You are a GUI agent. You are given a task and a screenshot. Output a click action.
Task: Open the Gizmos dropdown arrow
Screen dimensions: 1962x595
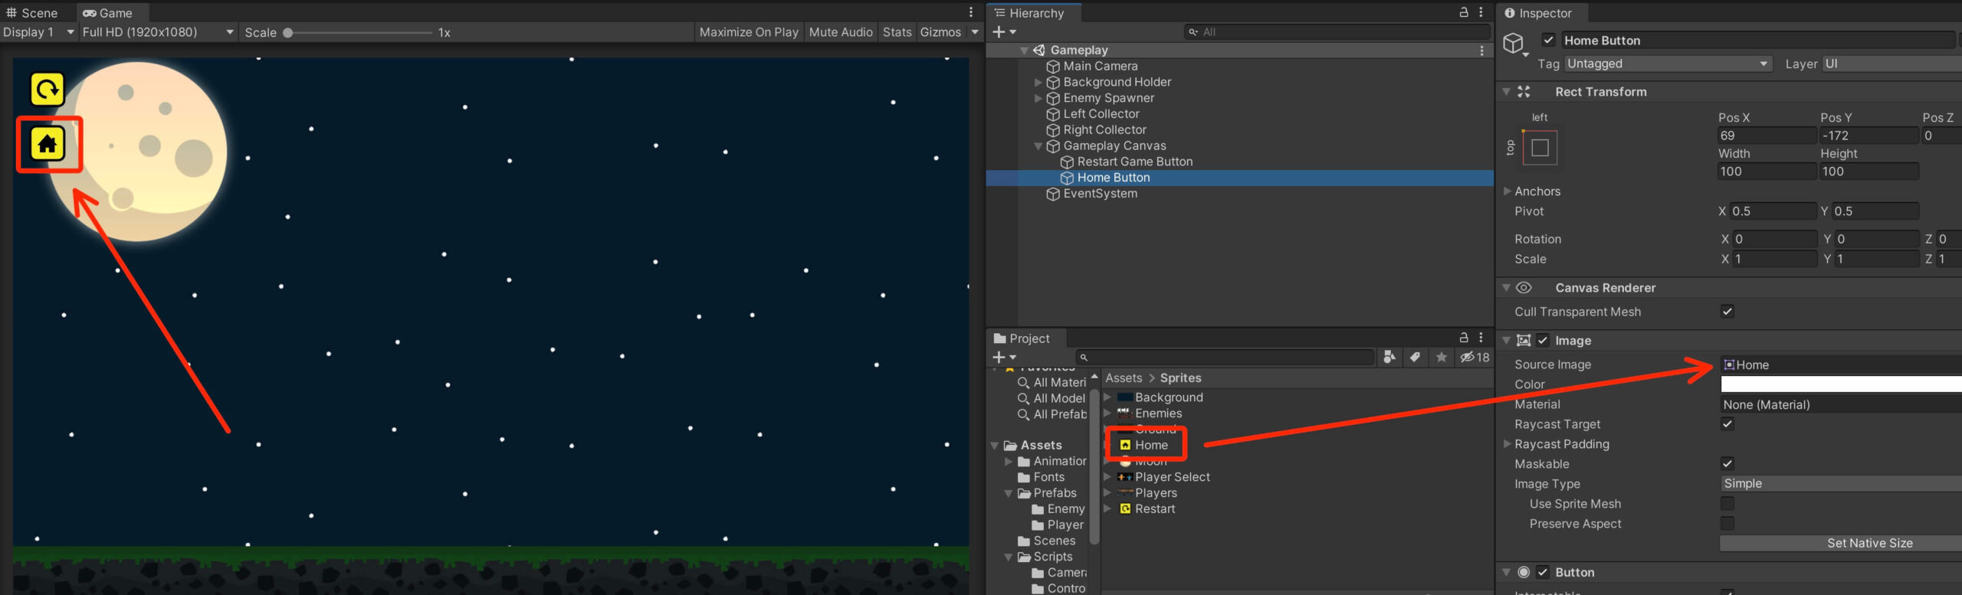975,32
